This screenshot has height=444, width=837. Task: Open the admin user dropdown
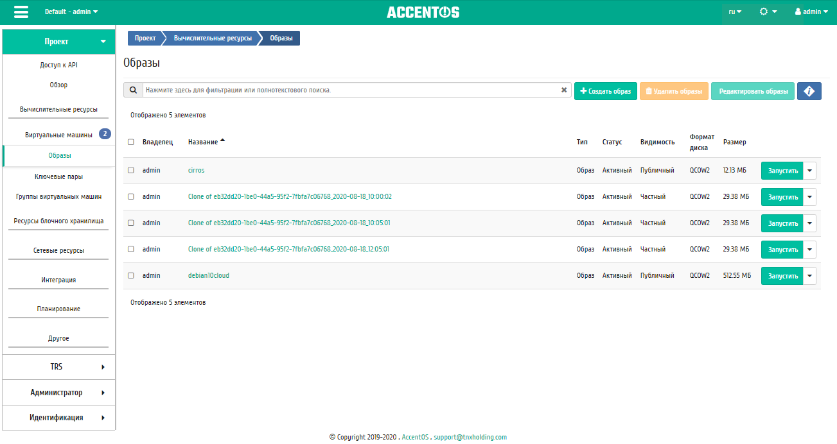point(811,12)
